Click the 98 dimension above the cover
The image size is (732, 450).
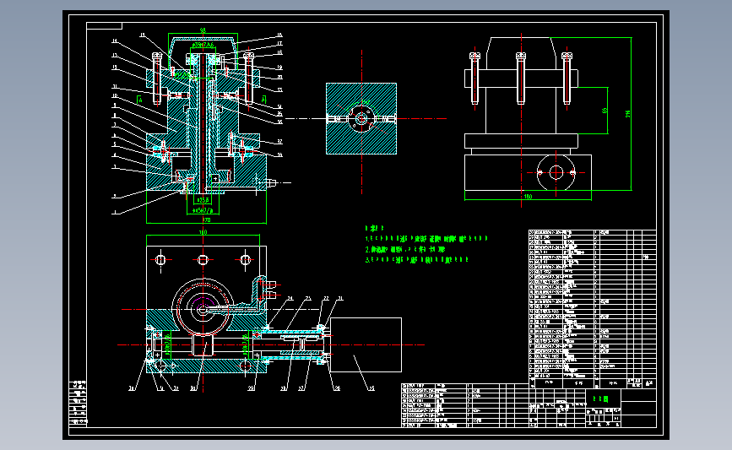[x=203, y=30]
